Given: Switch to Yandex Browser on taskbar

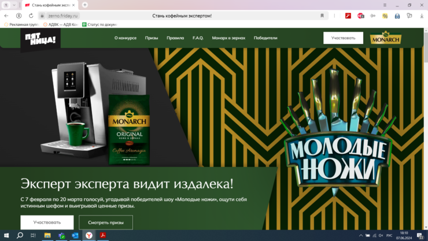Looking at the screenshot, I should pyautogui.click(x=89, y=235).
